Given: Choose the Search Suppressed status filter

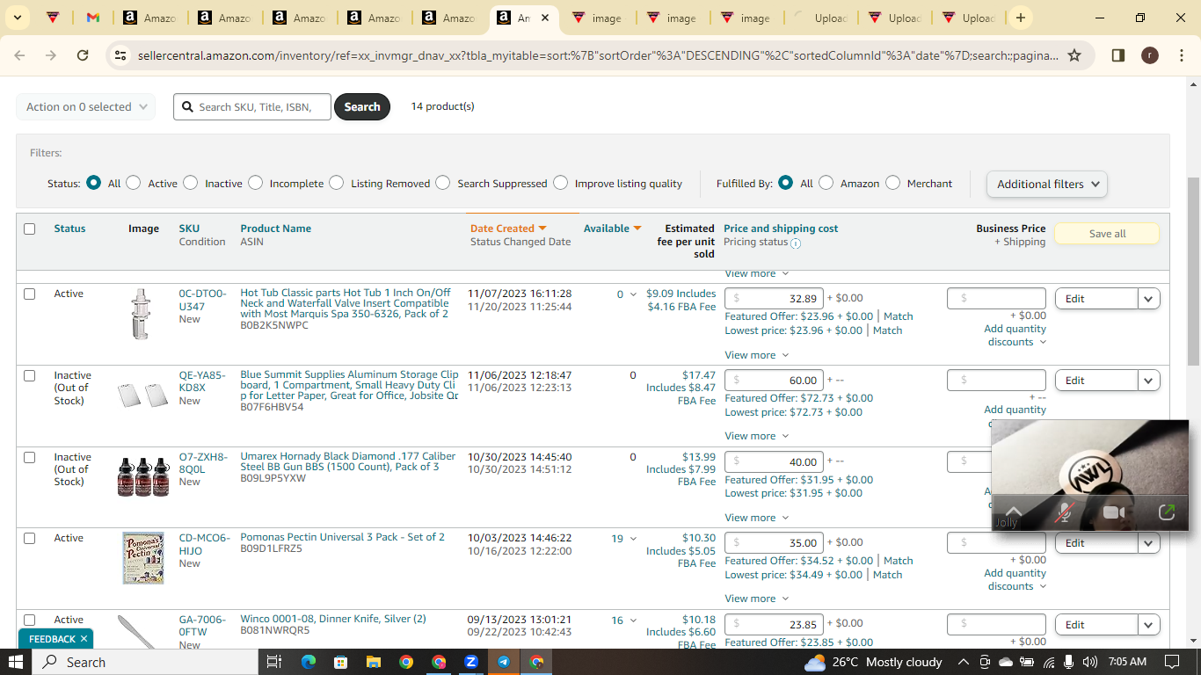Looking at the screenshot, I should [x=443, y=183].
